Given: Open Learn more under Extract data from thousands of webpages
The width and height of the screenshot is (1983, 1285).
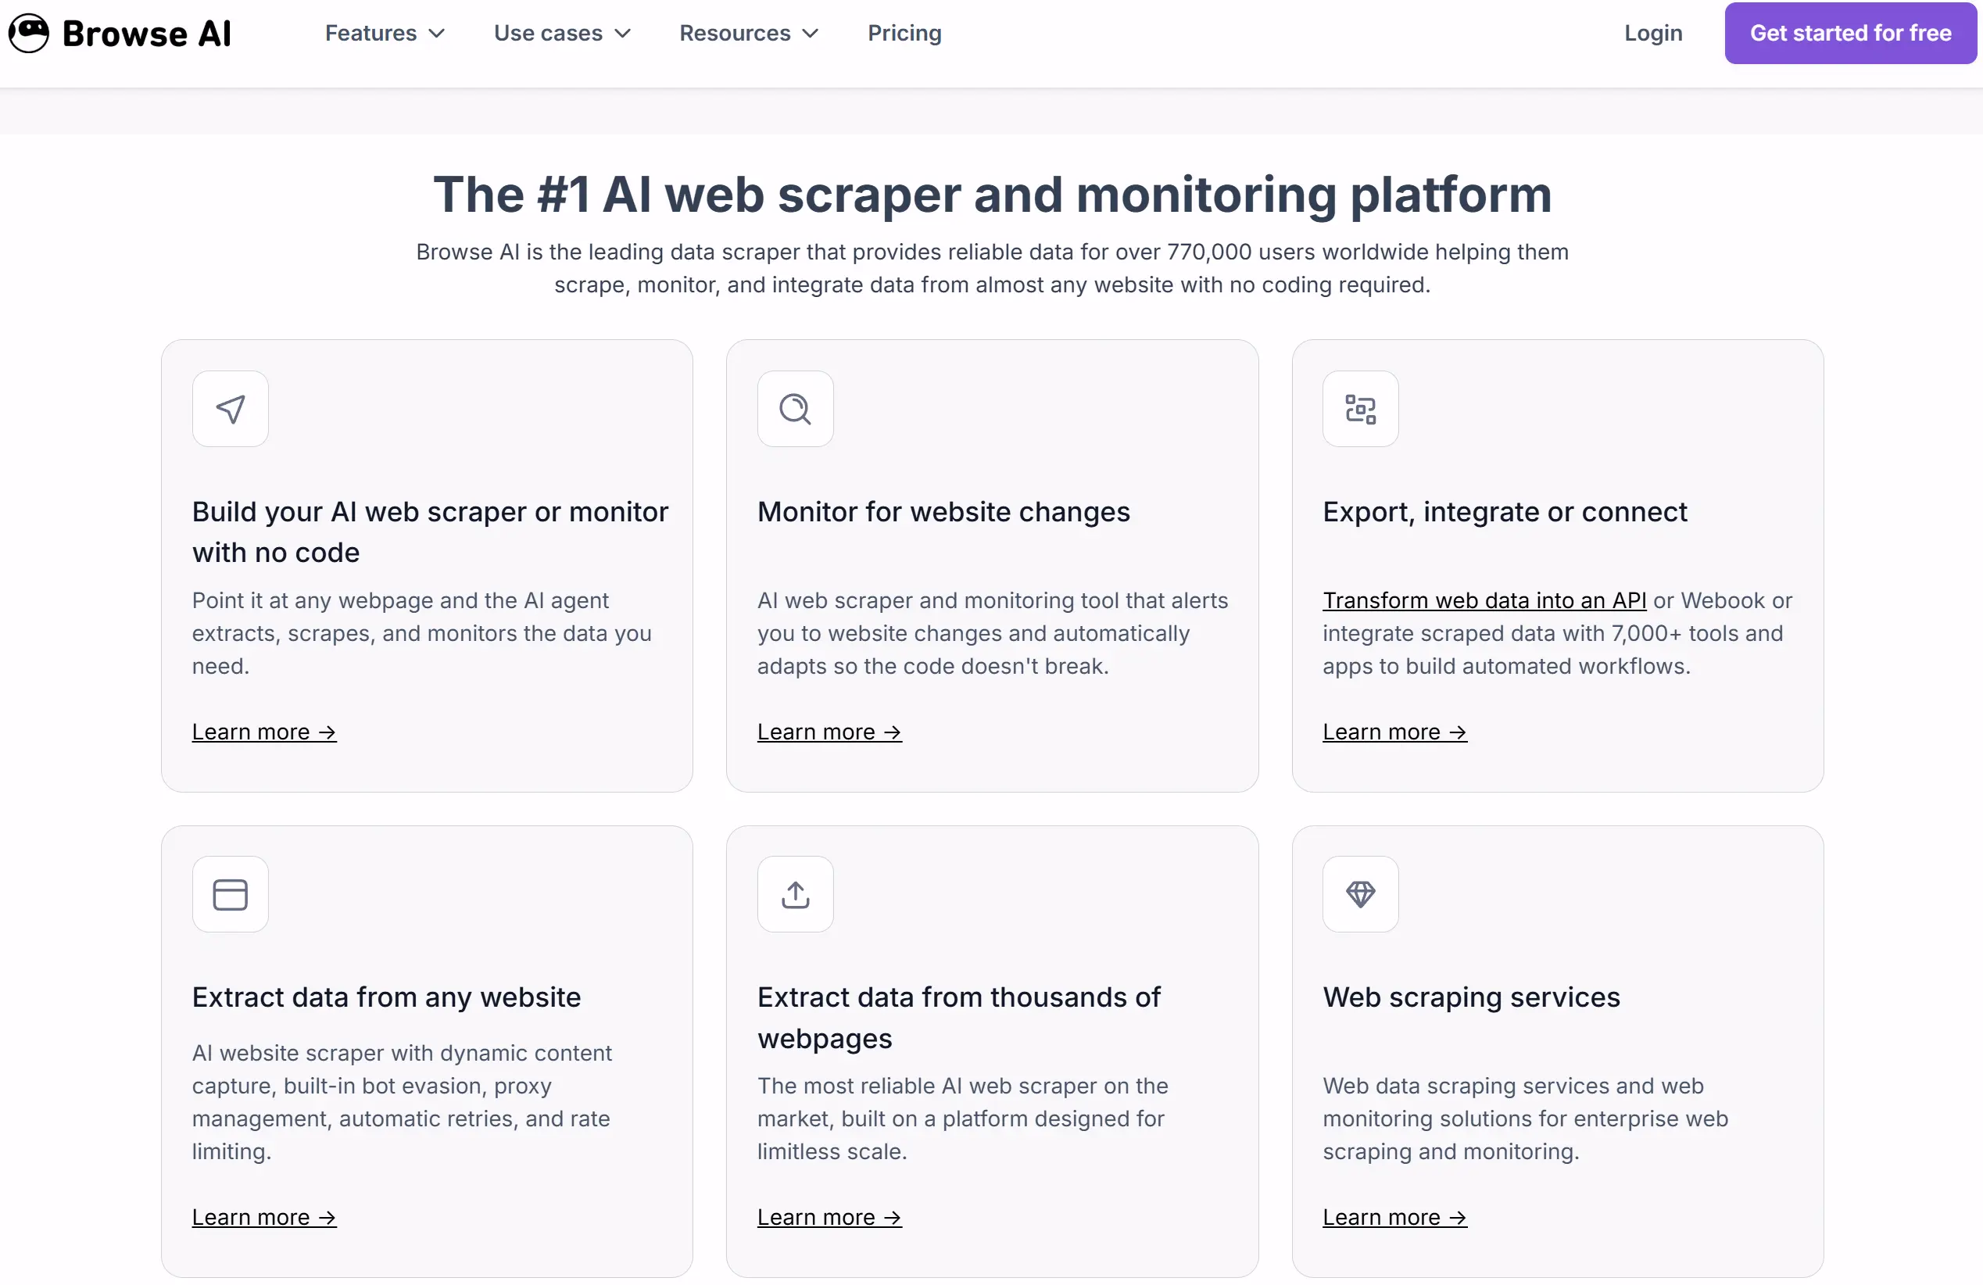Looking at the screenshot, I should pos(829,1217).
